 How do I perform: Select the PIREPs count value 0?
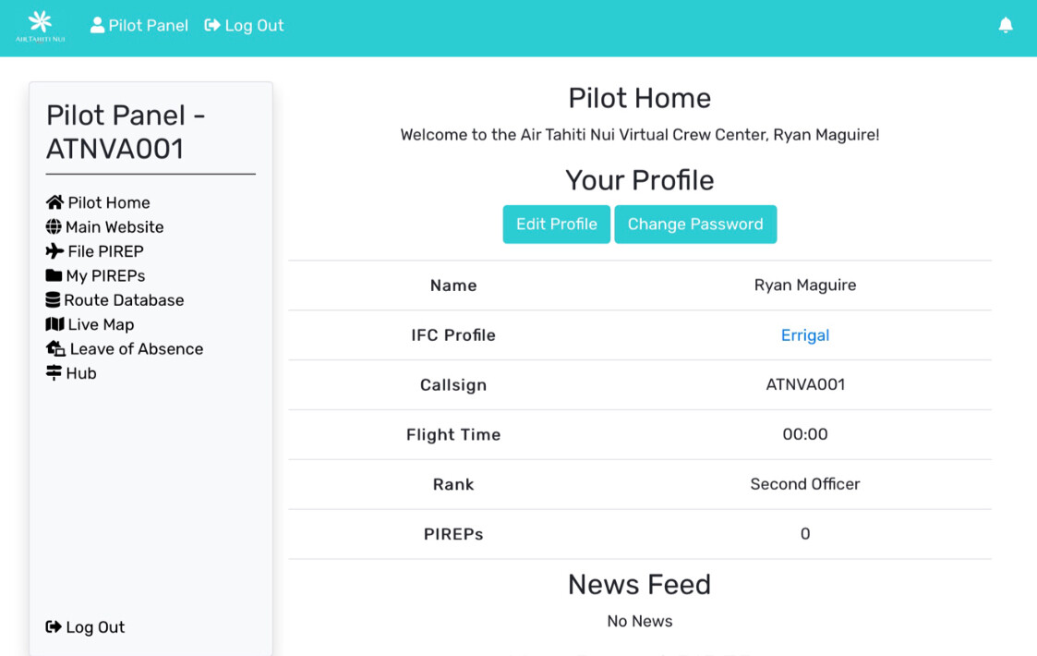[805, 533]
